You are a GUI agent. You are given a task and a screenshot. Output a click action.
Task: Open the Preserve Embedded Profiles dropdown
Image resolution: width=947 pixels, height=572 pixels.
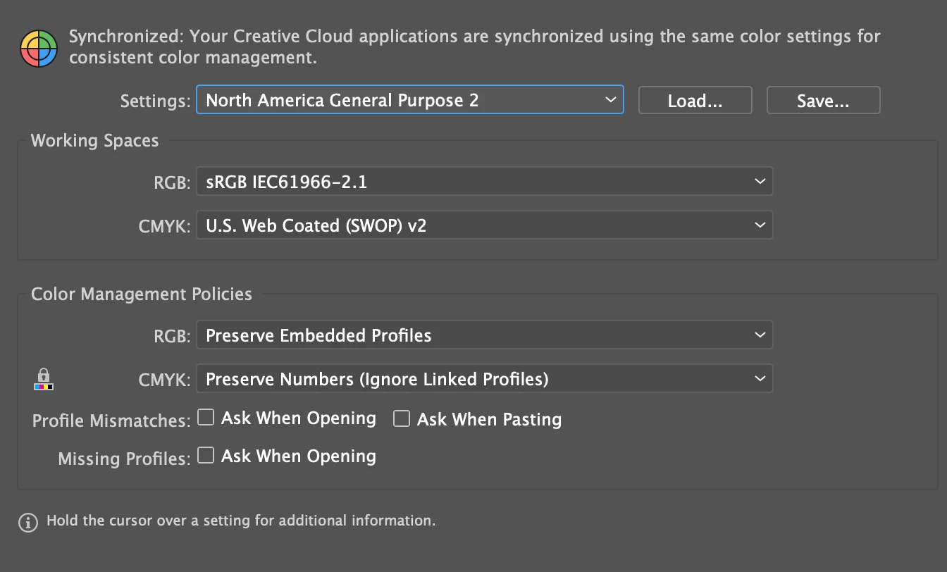coord(484,335)
